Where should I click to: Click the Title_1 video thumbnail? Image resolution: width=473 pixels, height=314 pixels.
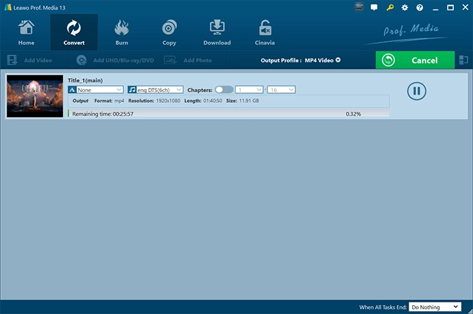[x=35, y=96]
